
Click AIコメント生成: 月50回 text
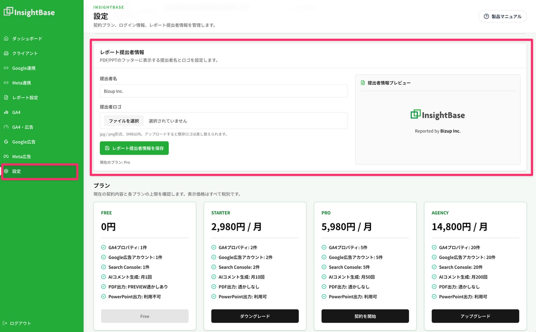[352, 277]
